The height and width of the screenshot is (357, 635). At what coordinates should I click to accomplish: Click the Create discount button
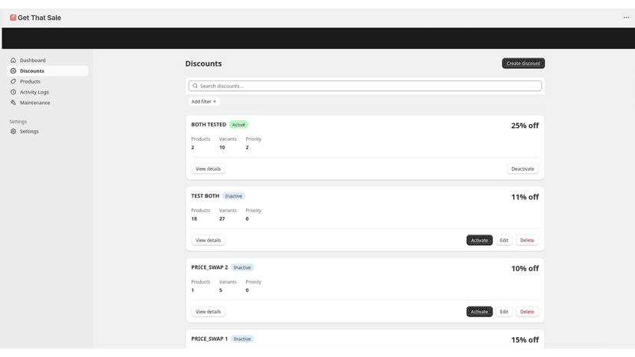[523, 63]
